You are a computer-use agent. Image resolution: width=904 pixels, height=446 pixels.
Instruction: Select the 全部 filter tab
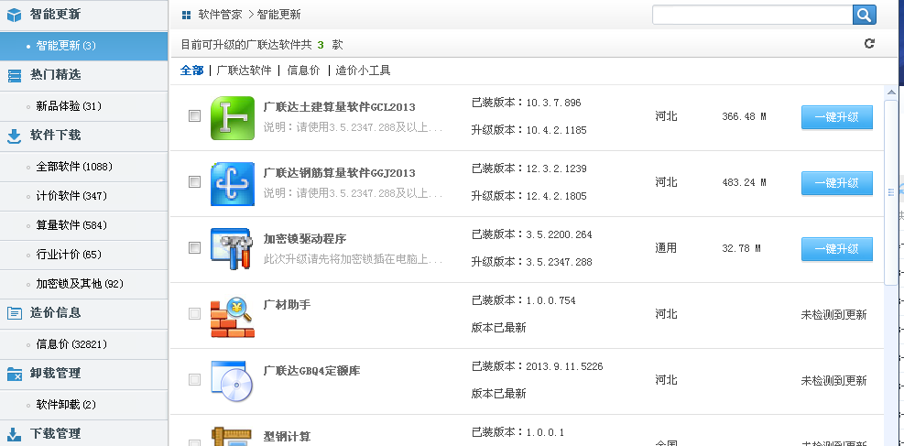click(x=192, y=71)
